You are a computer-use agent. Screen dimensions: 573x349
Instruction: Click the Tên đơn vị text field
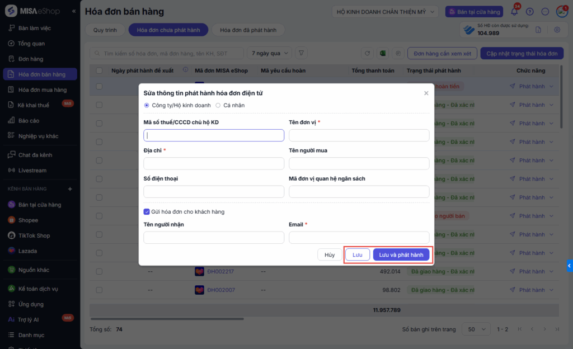coord(359,135)
